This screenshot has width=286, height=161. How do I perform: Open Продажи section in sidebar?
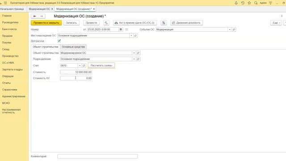[x=7, y=36]
